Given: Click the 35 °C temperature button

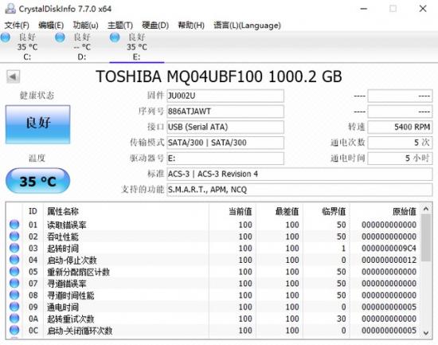Looking at the screenshot, I should pyautogui.click(x=37, y=181).
